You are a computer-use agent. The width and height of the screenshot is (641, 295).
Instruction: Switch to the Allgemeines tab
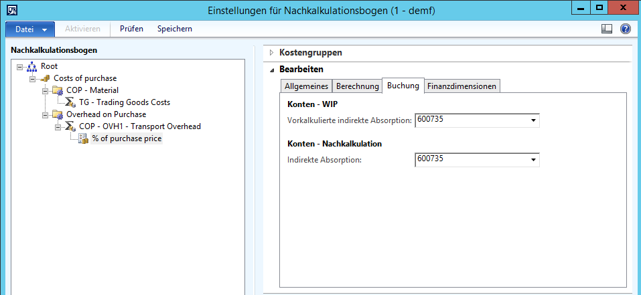[x=306, y=86]
